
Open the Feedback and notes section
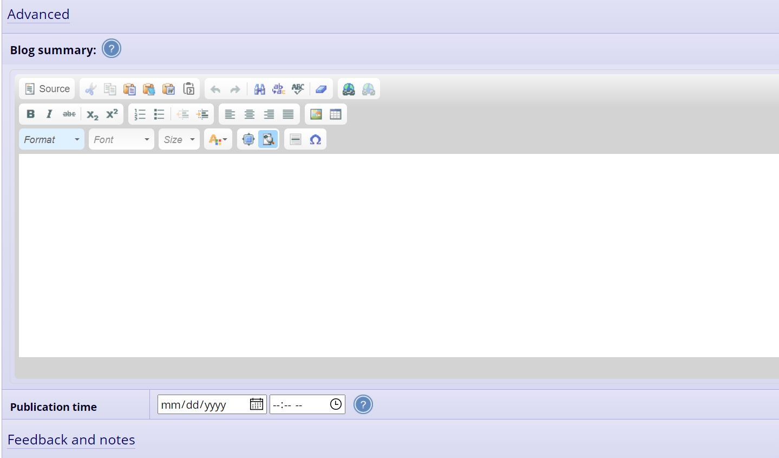point(71,440)
